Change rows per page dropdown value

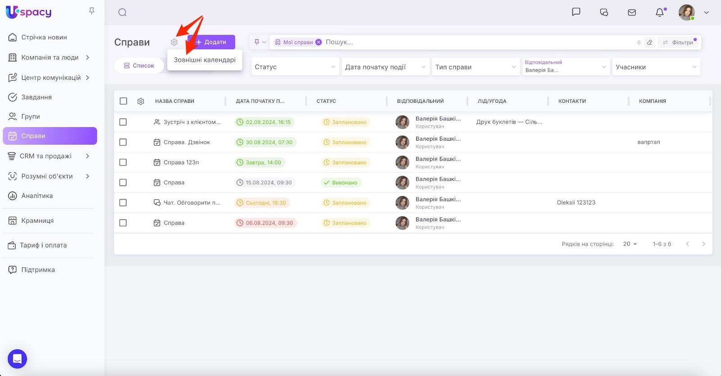630,244
